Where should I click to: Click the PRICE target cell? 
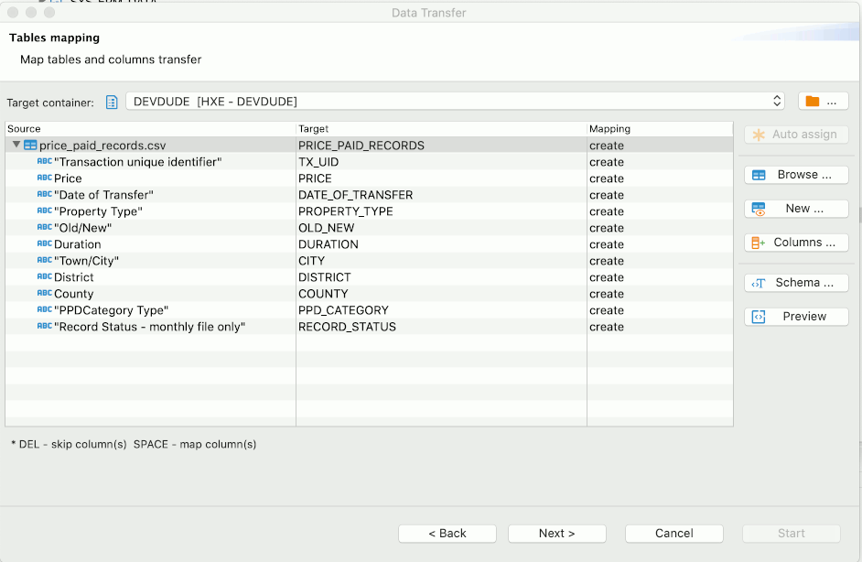441,178
